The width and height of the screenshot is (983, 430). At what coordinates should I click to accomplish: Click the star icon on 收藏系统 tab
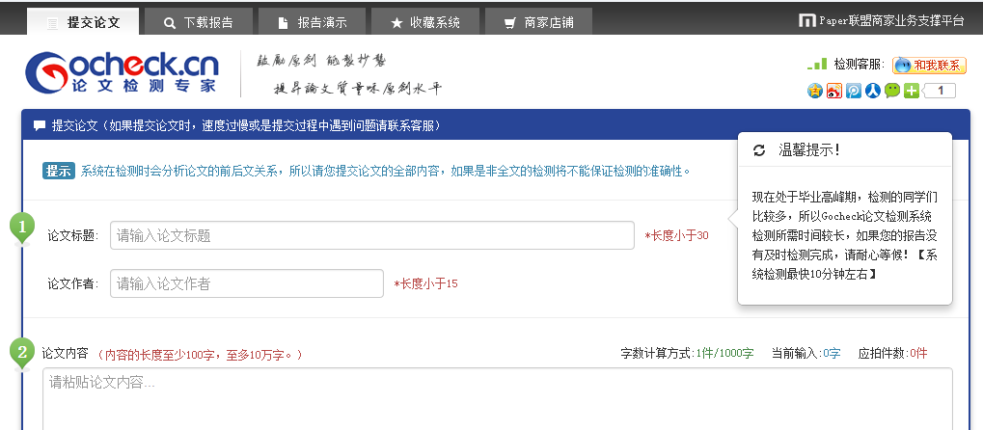[396, 23]
